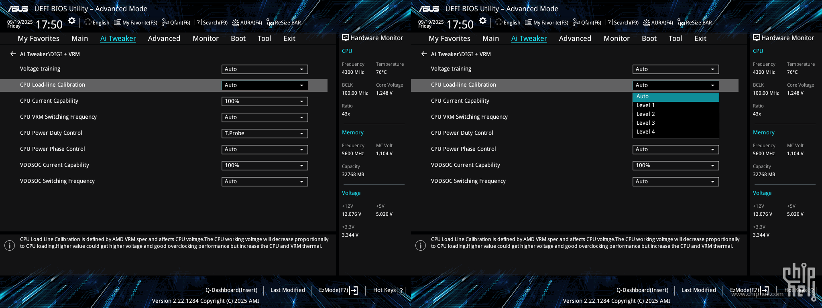Open My Favorite(F3) in left screen toolbar
The width and height of the screenshot is (822, 308).
tap(136, 22)
